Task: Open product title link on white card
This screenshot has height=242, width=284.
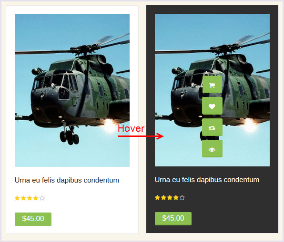Action: tap(67, 180)
